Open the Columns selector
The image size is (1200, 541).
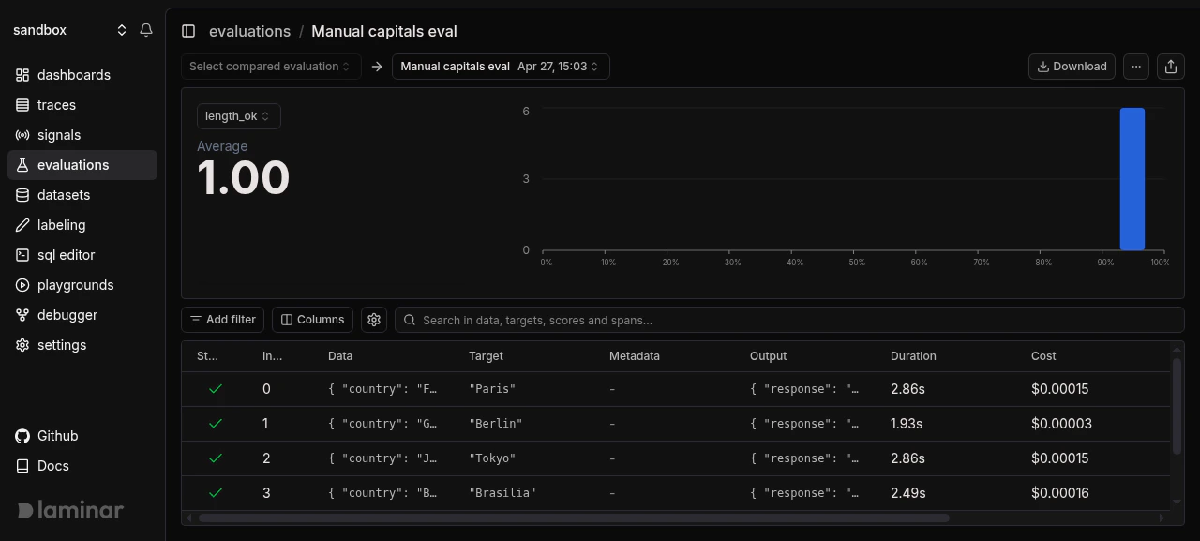pos(312,320)
